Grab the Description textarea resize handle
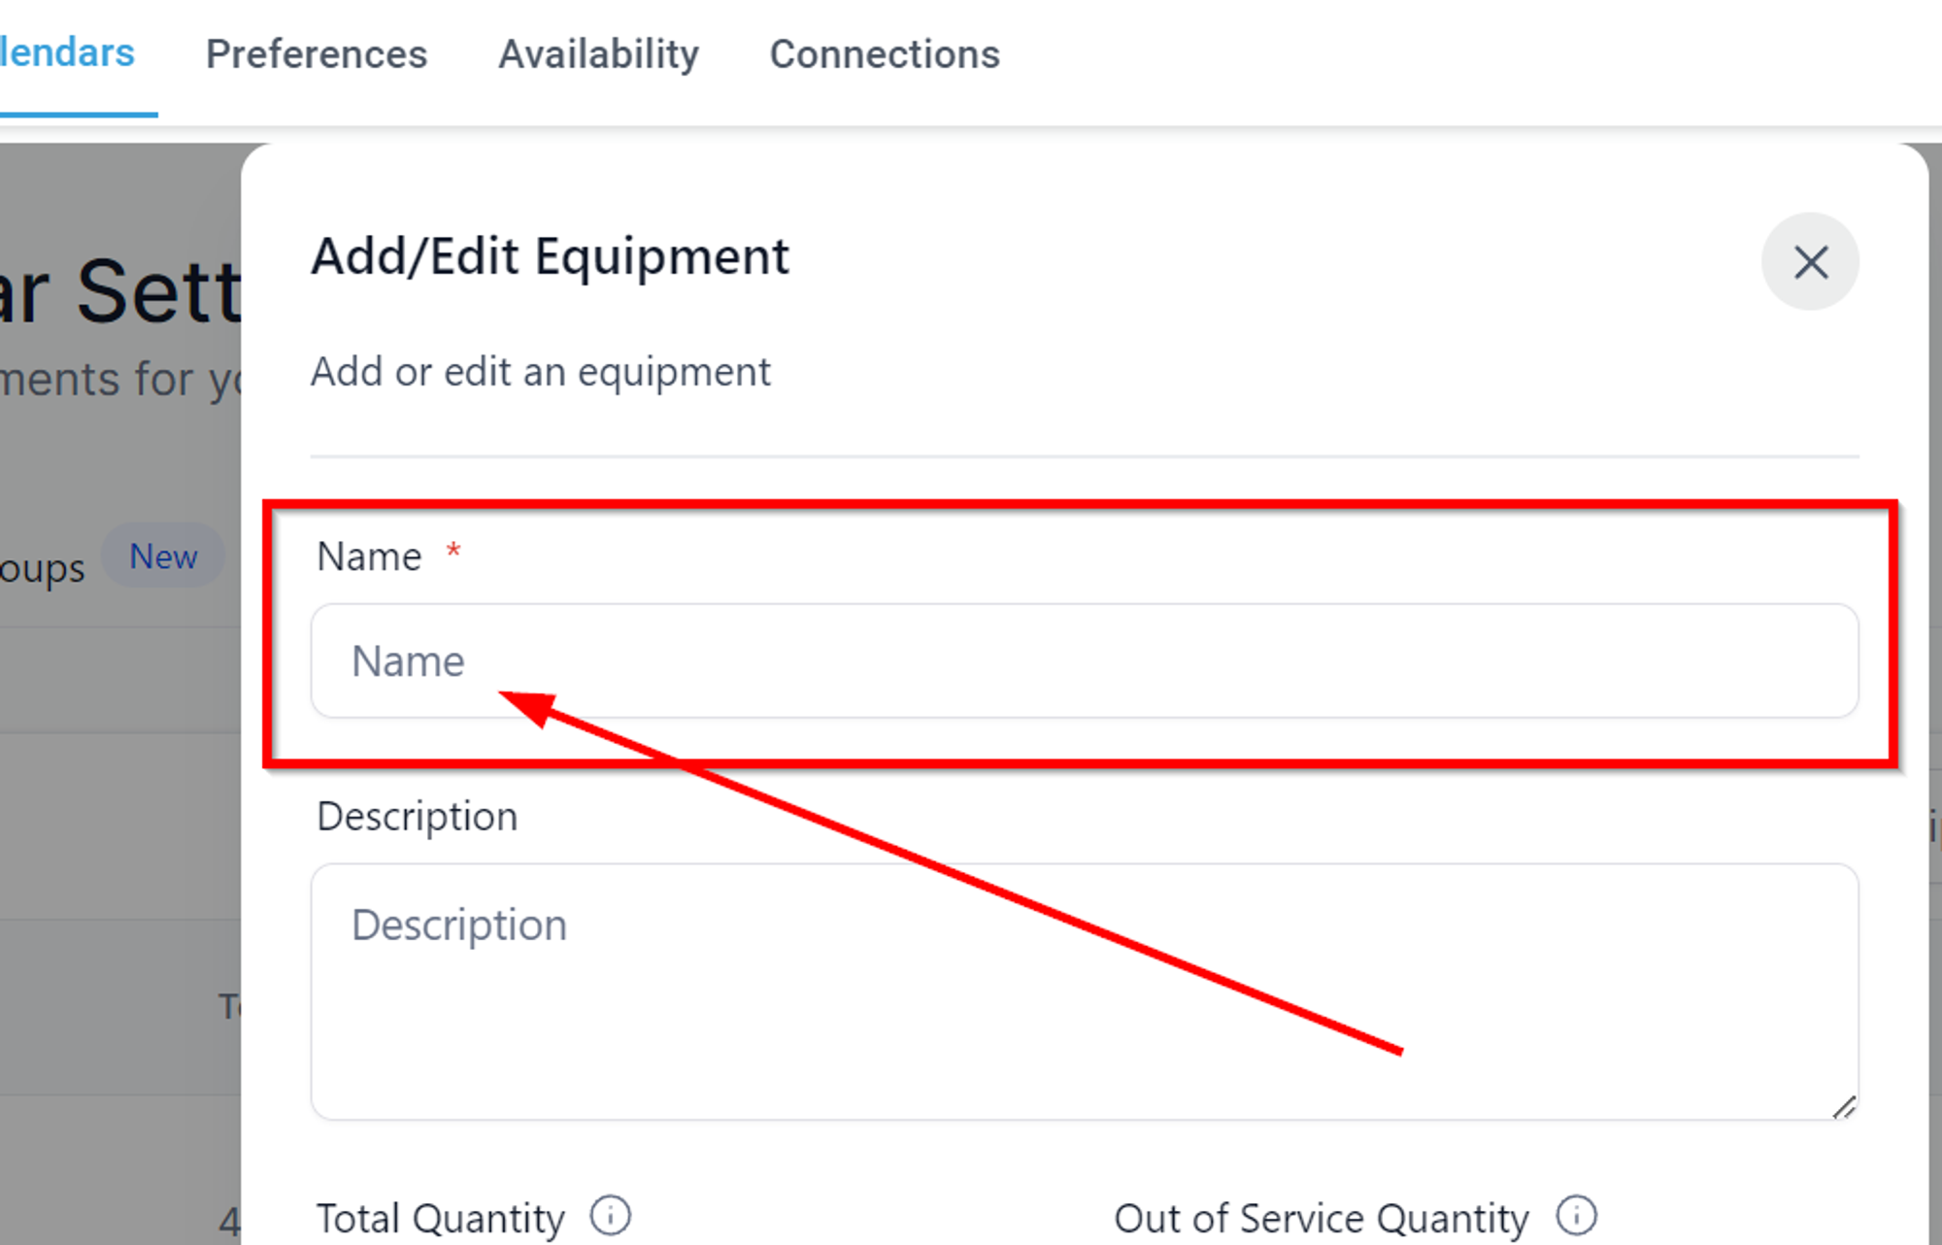Viewport: 1942px width, 1245px height. coord(1844,1106)
